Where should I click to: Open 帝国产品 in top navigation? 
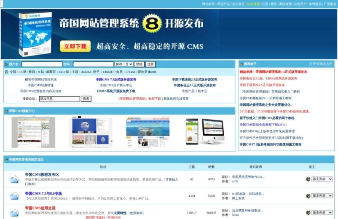[223, 4]
